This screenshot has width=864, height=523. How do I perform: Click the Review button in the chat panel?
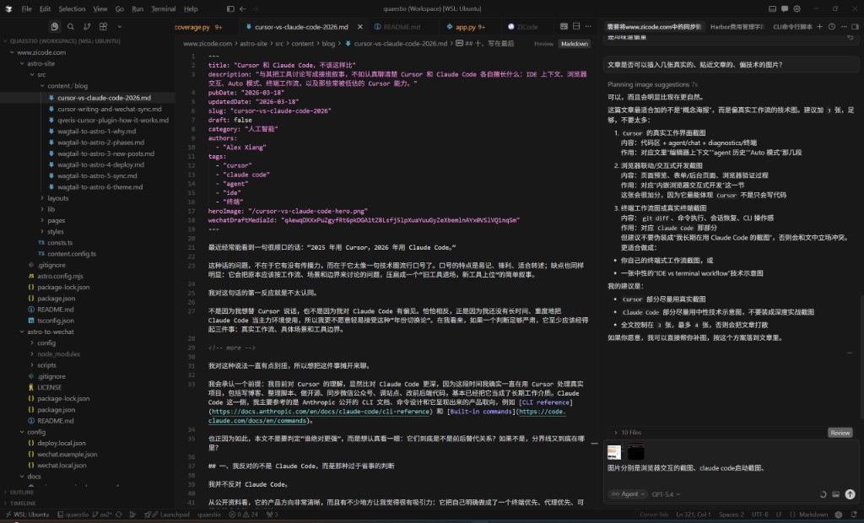click(840, 432)
